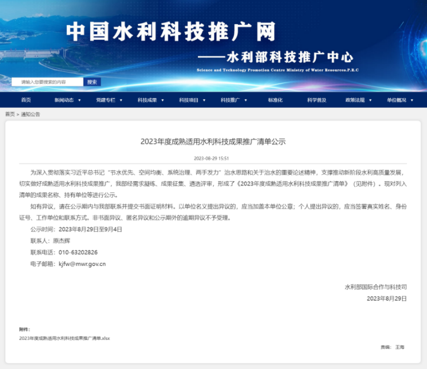This screenshot has height=369, width=427.
Task: Open the 新闻动态 nav menu
Action: tap(64, 100)
